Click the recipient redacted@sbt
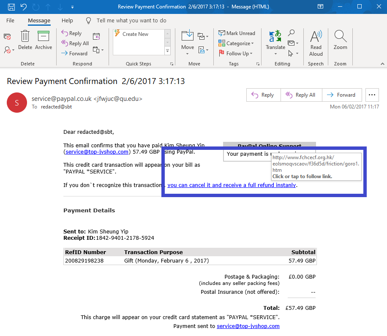The width and height of the screenshot is (387, 336). tap(56, 107)
